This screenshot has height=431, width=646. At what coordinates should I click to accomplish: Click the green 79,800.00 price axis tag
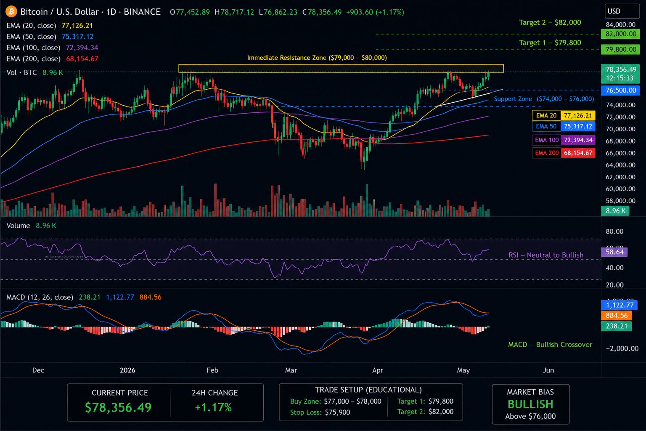coord(621,50)
